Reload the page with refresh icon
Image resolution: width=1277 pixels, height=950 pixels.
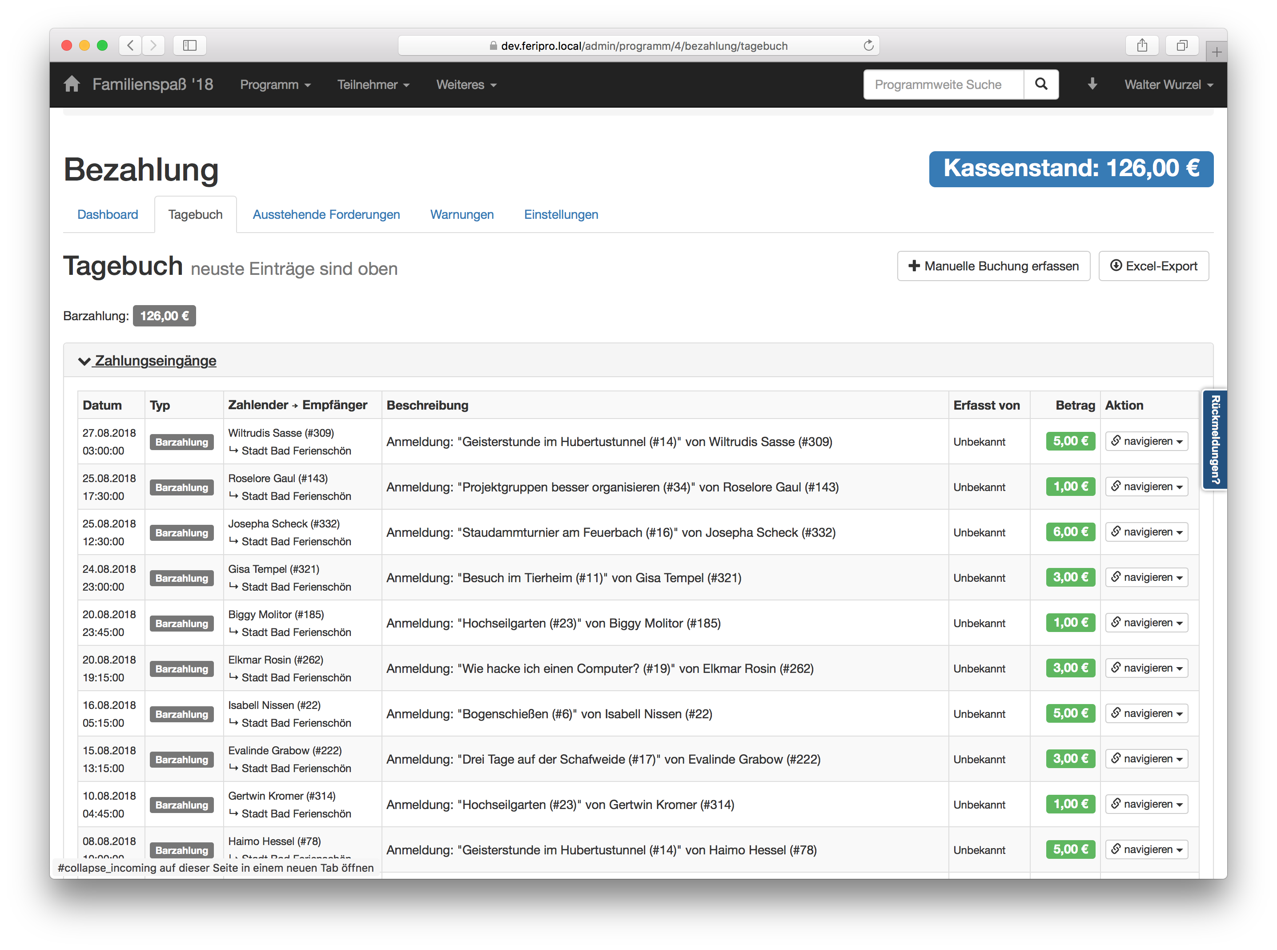(x=868, y=45)
